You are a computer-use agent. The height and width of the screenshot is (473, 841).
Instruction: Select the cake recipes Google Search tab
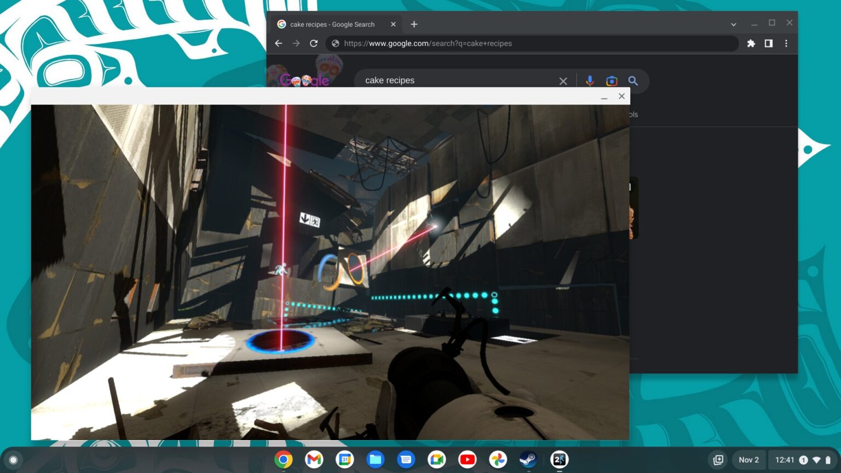click(x=331, y=24)
